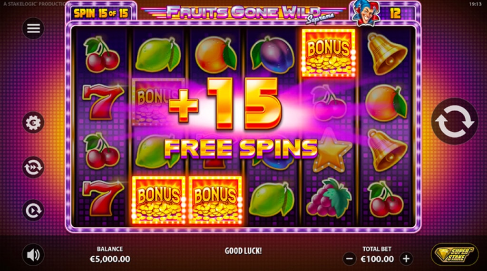Activate the Super Stake button
The image size is (487, 271).
tap(454, 254)
